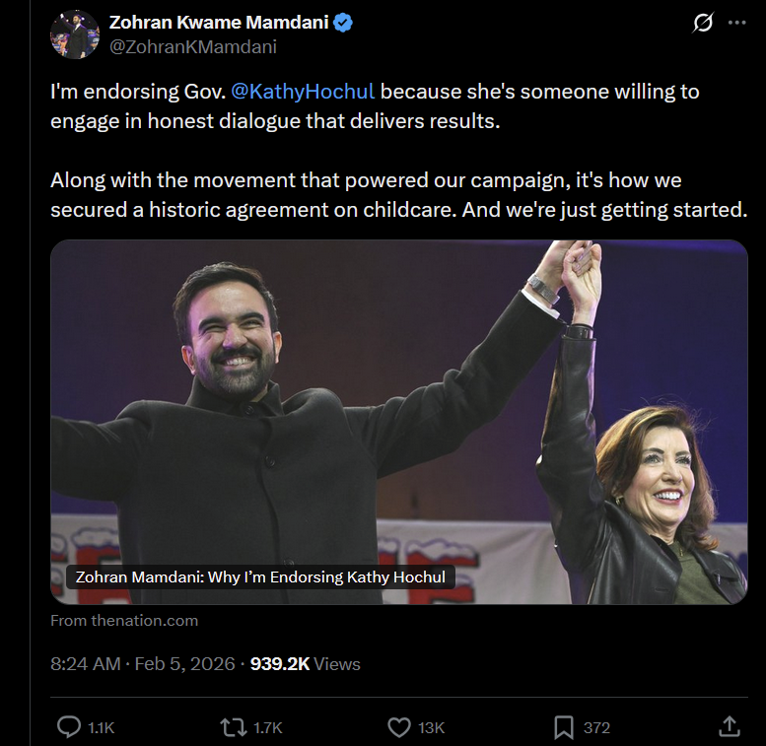Click the 1.1K replies count

click(x=102, y=728)
